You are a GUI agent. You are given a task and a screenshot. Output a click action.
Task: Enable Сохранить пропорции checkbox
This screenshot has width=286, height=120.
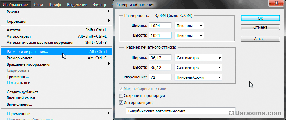click(x=121, y=95)
